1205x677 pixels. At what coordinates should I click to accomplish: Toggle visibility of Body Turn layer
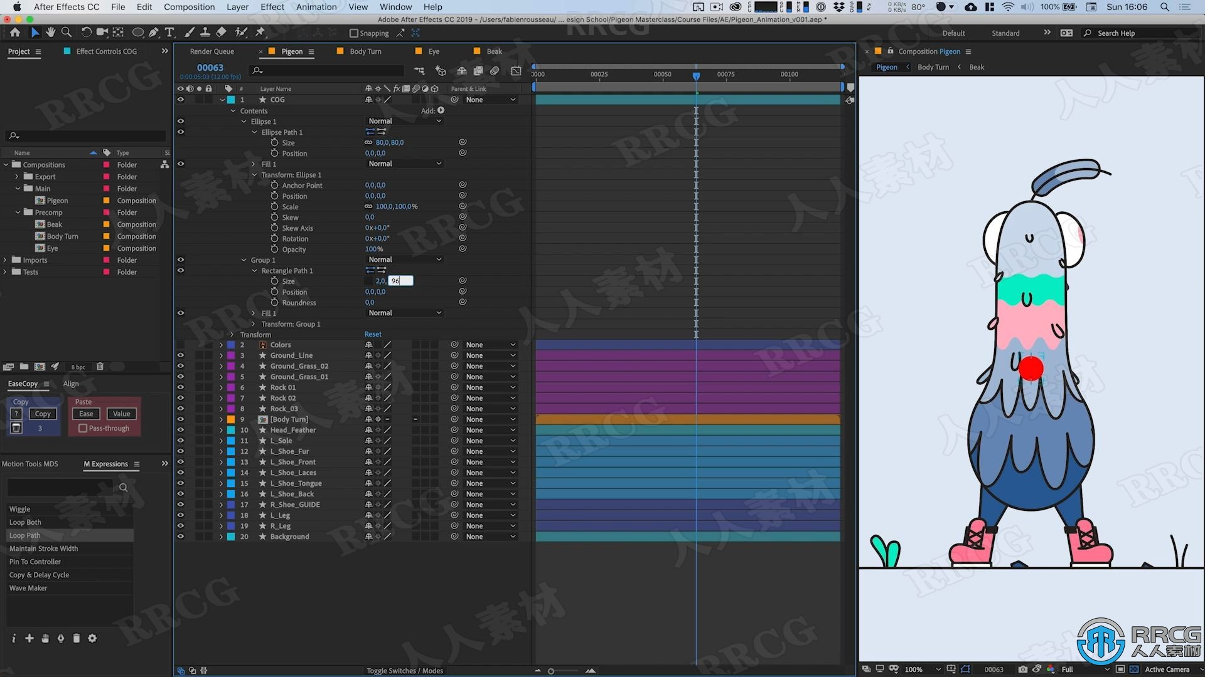pyautogui.click(x=180, y=419)
